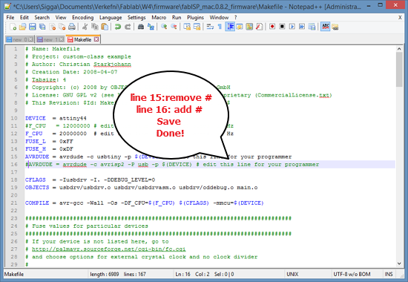Open the Replace toolbar icon

pyautogui.click(x=151, y=27)
